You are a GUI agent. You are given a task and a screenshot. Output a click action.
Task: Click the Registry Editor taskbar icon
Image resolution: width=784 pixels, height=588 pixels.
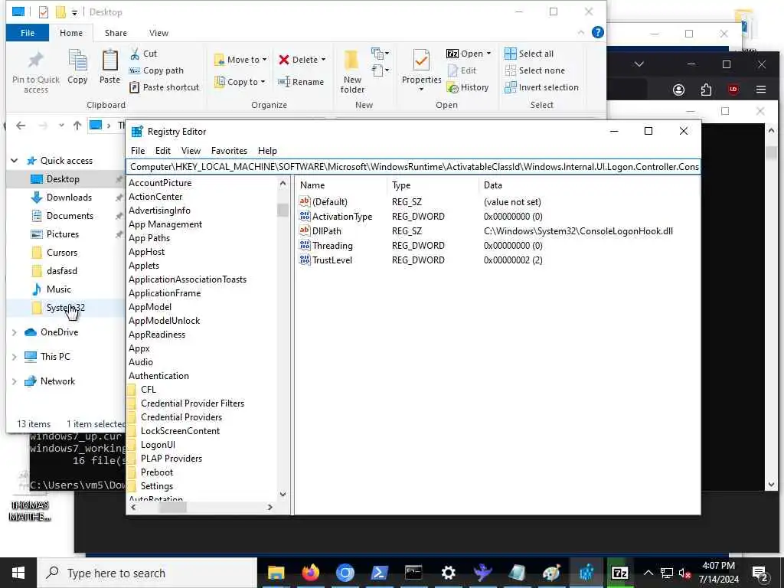point(586,573)
